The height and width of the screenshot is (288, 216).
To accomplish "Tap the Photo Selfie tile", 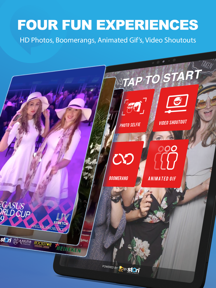I will pyautogui.click(x=134, y=111).
